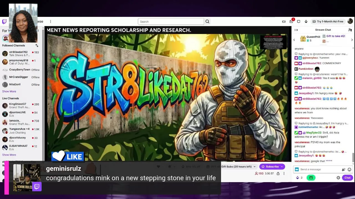Open the user profile avatar menu
This screenshot has width=355, height=199.
click(350, 21)
